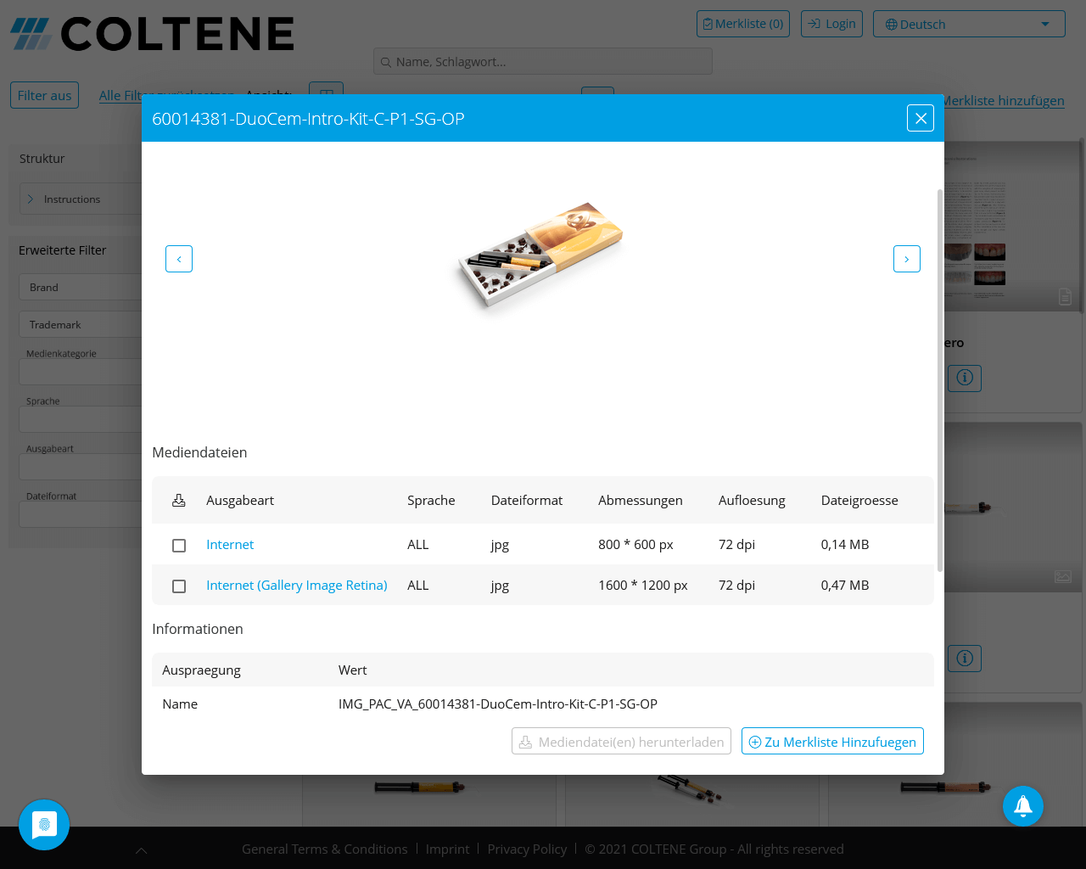Open the Deutsch language dropdown
1086x869 pixels.
tap(969, 24)
